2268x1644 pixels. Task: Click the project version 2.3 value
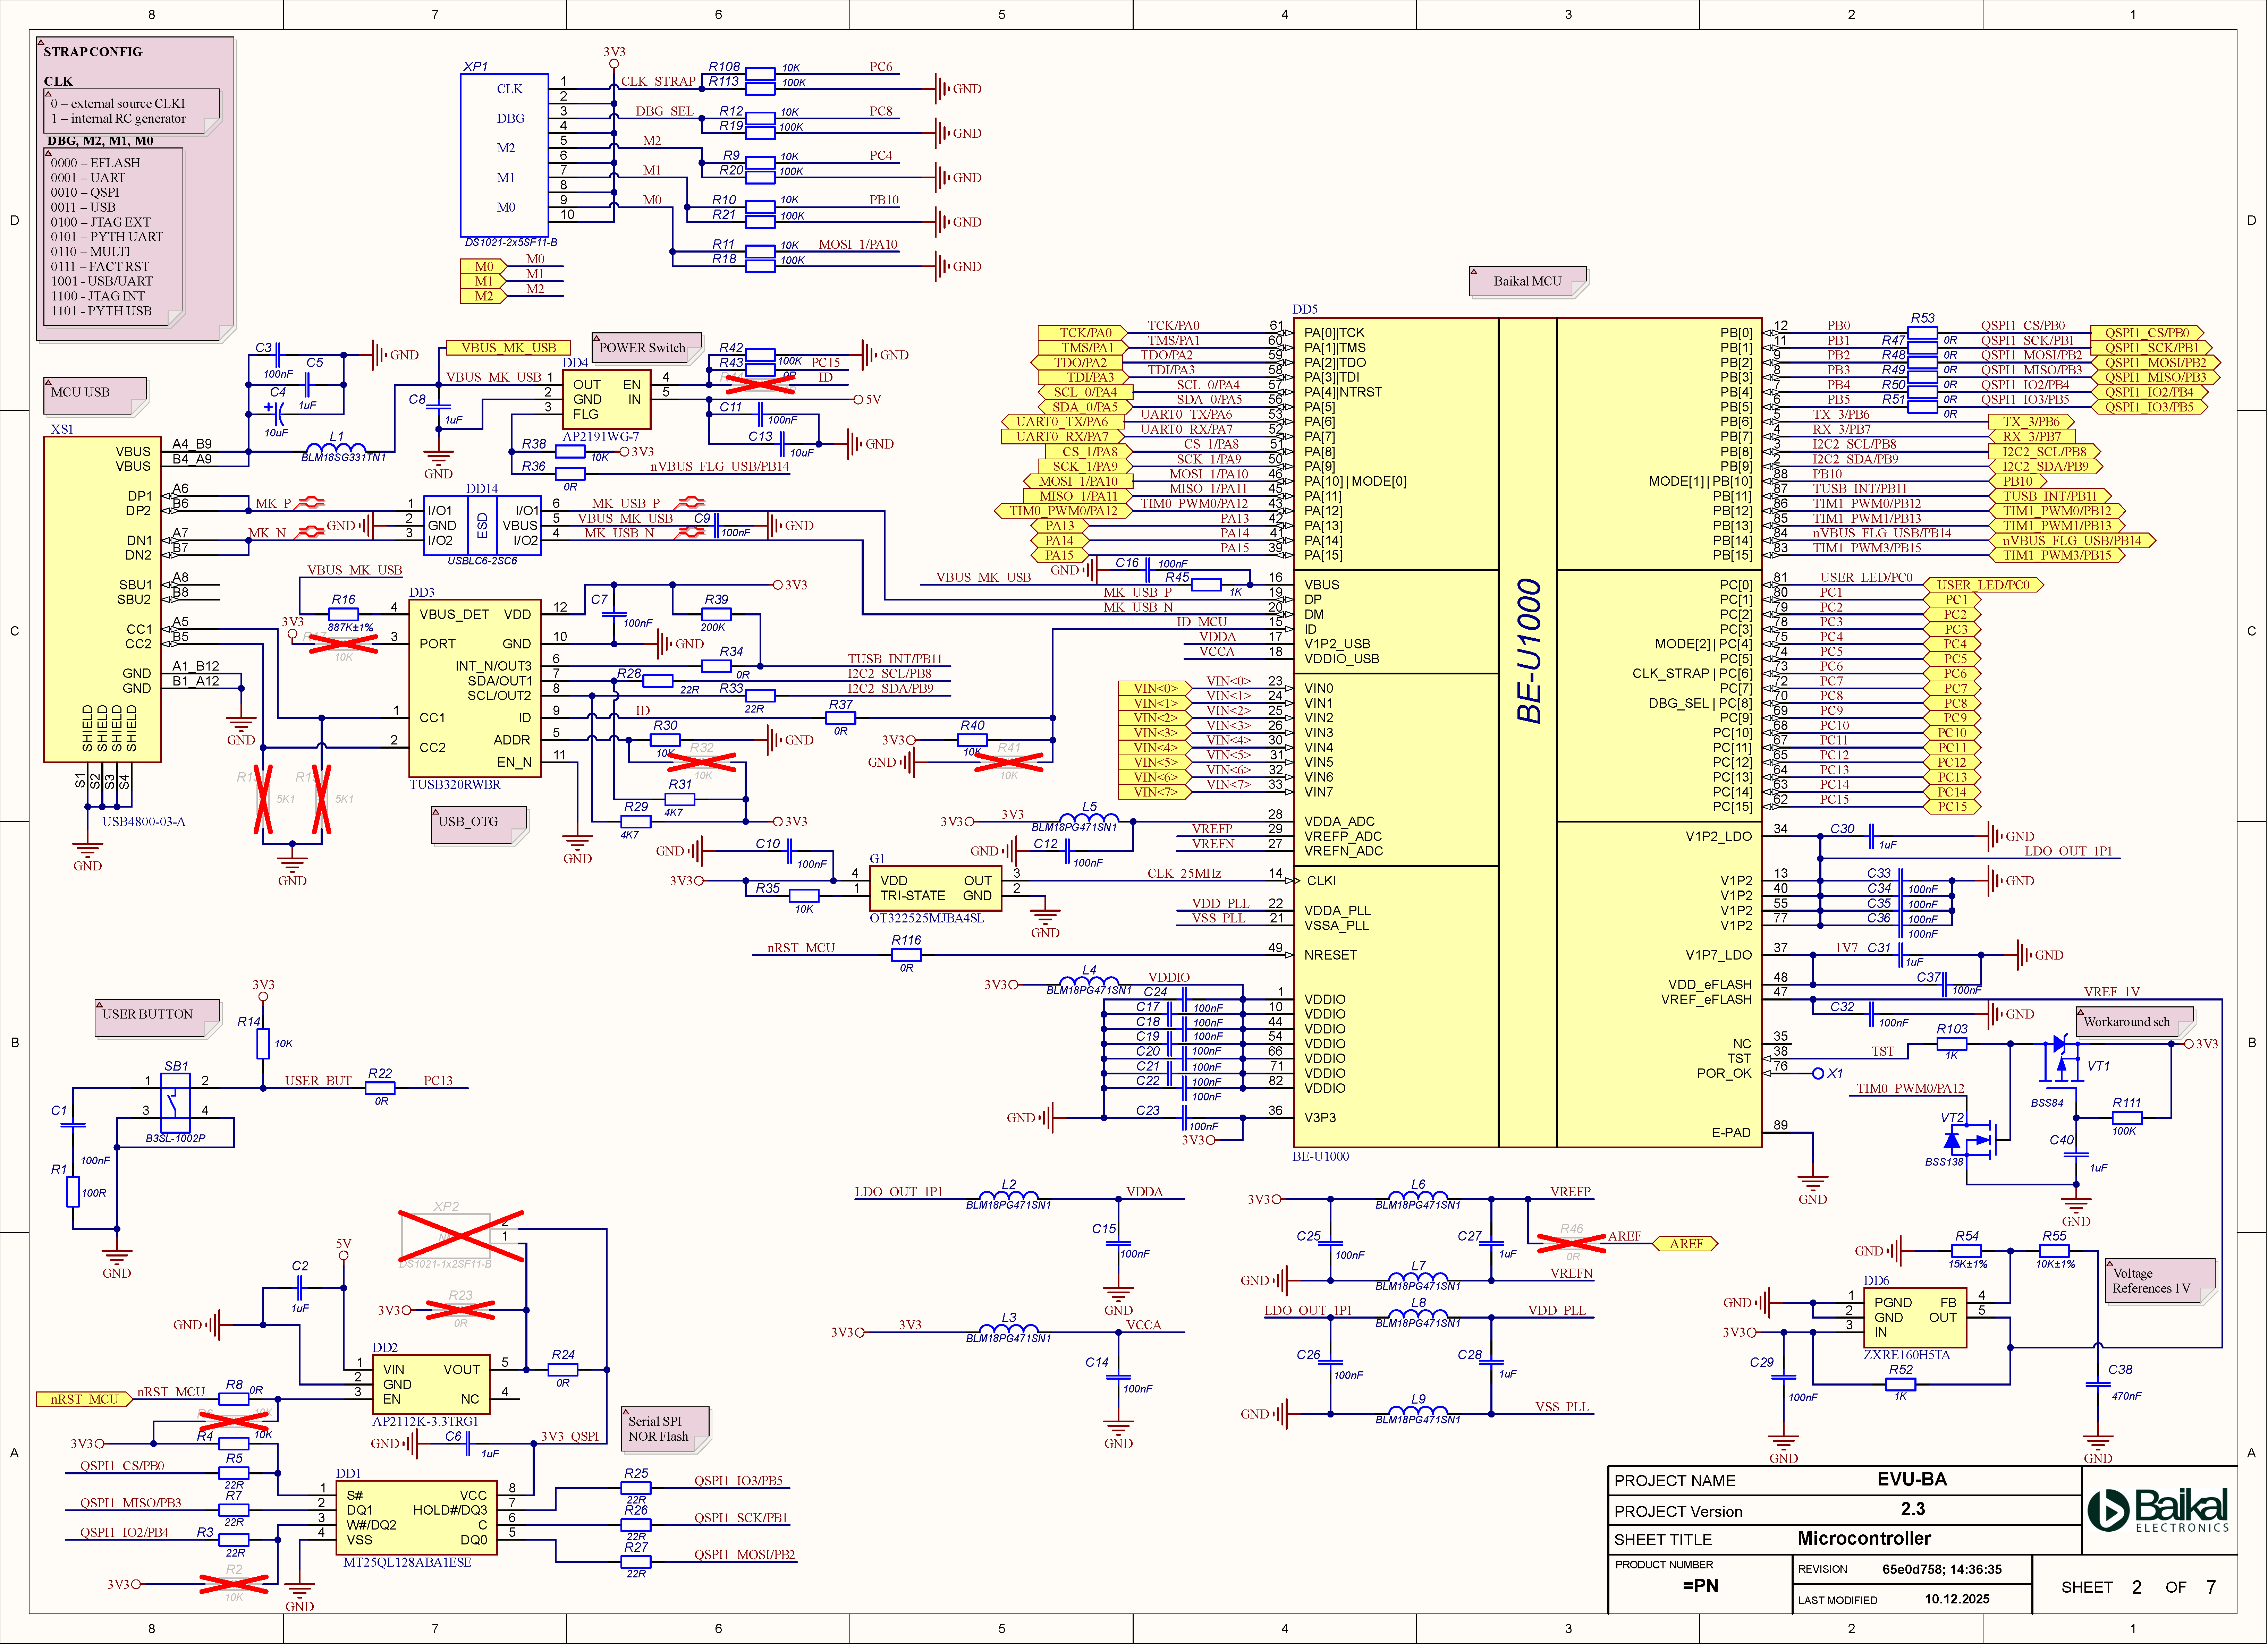1913,1509
